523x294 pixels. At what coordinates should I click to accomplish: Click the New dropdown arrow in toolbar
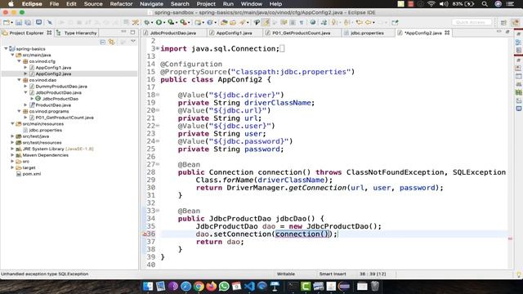point(11,23)
